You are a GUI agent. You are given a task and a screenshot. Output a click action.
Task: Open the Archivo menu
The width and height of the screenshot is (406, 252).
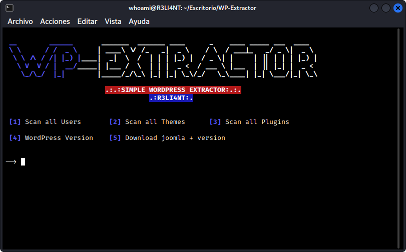[20, 21]
